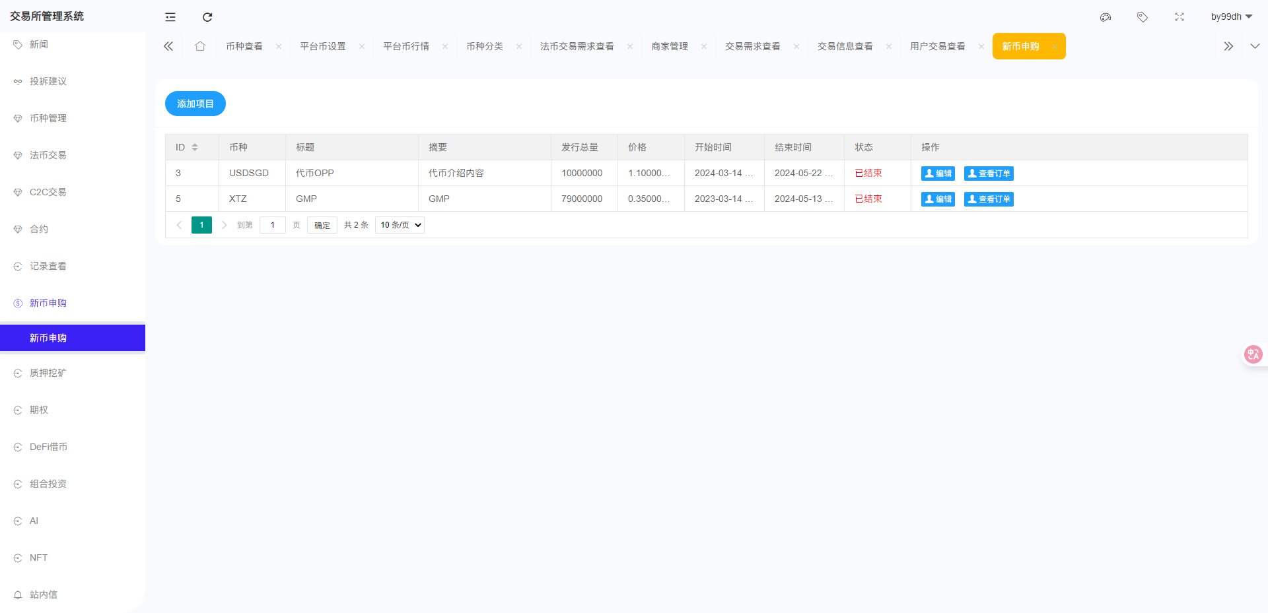Collapse the sidebar with the menu fold icon
1268x613 pixels.
coord(170,17)
